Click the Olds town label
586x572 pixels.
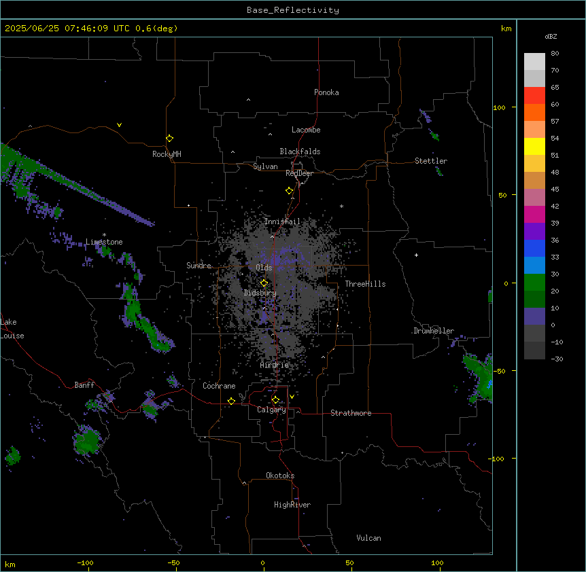click(264, 268)
